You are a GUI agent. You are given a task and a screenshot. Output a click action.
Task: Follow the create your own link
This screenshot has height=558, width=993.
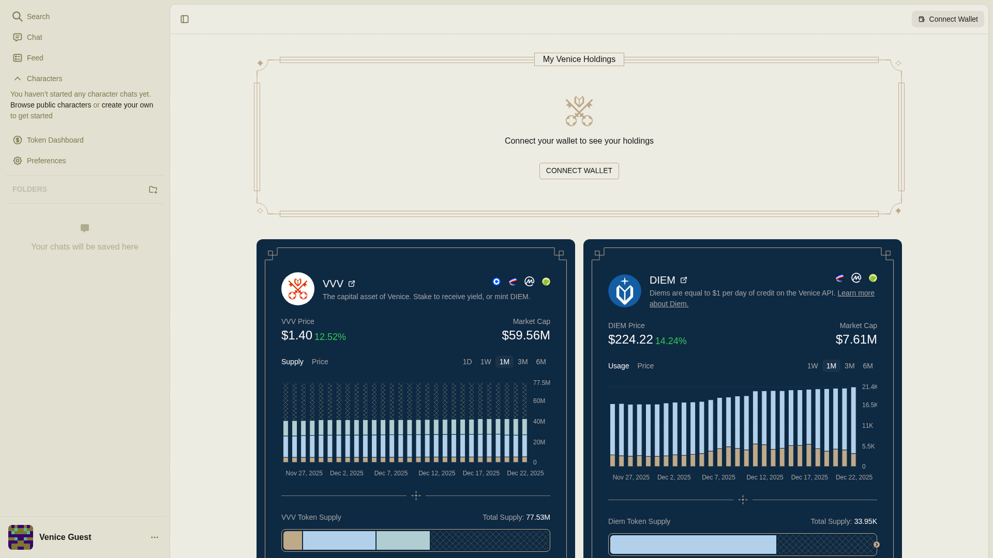127,105
